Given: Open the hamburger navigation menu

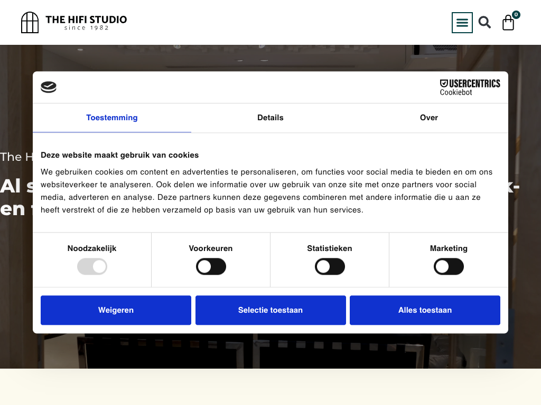Looking at the screenshot, I should click(462, 23).
